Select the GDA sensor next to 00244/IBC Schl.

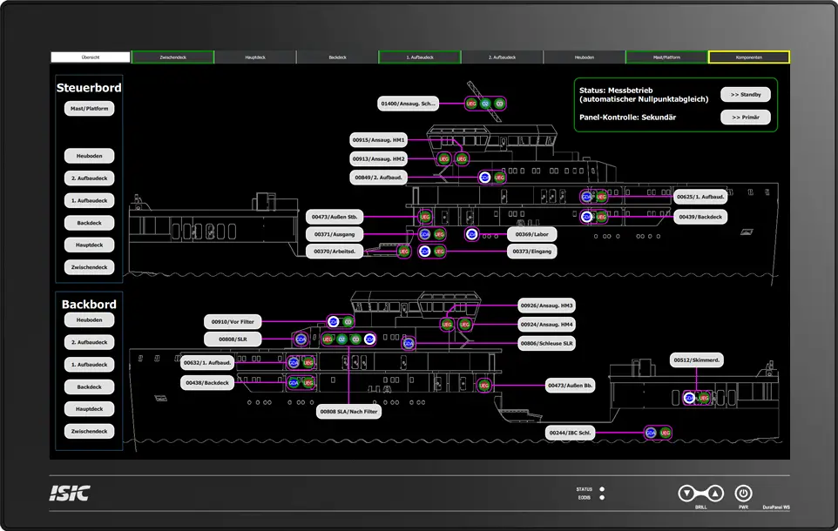[x=651, y=433]
